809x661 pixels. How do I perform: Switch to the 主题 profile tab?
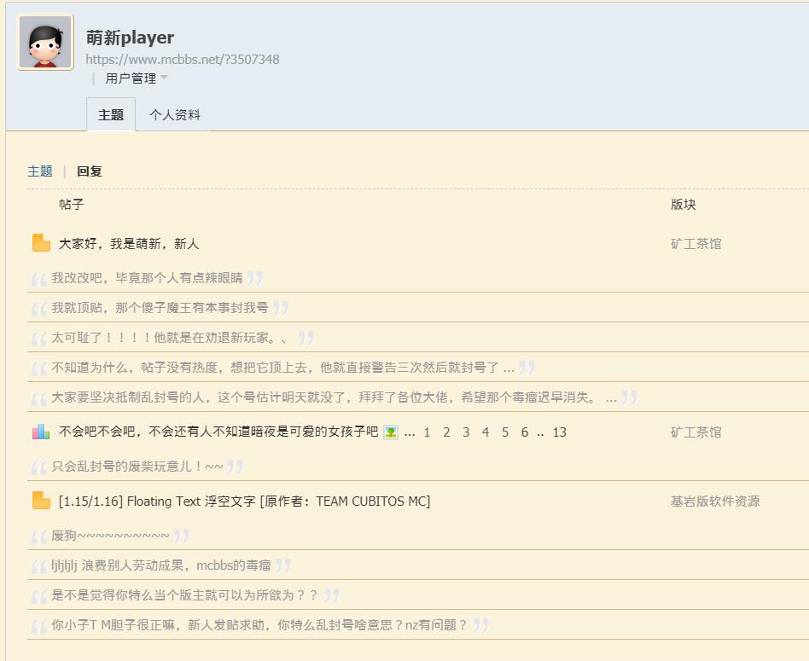click(x=111, y=114)
